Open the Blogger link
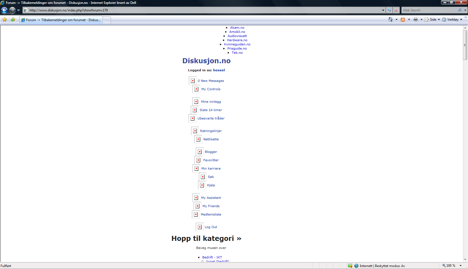 pyautogui.click(x=211, y=152)
